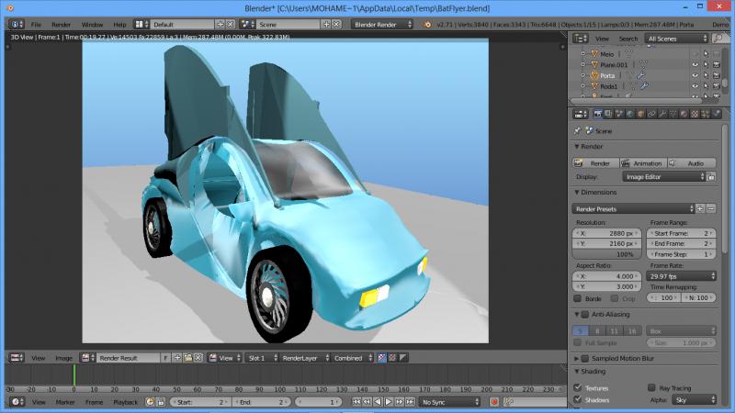735x413 pixels.
Task: Click the remove render preset minus icon
Action: point(711,208)
